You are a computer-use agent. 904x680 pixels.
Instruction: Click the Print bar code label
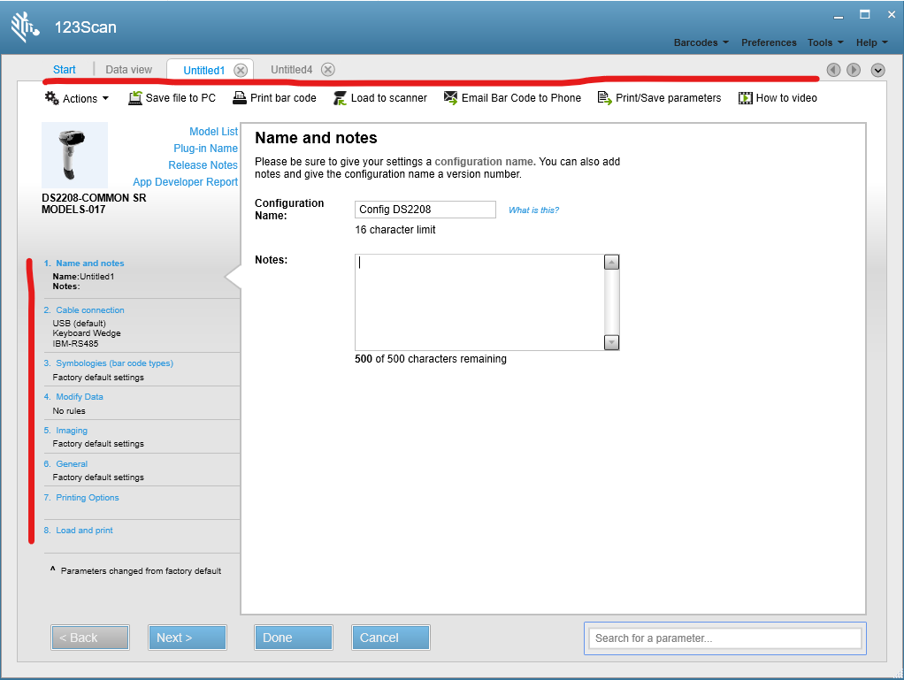coord(283,98)
